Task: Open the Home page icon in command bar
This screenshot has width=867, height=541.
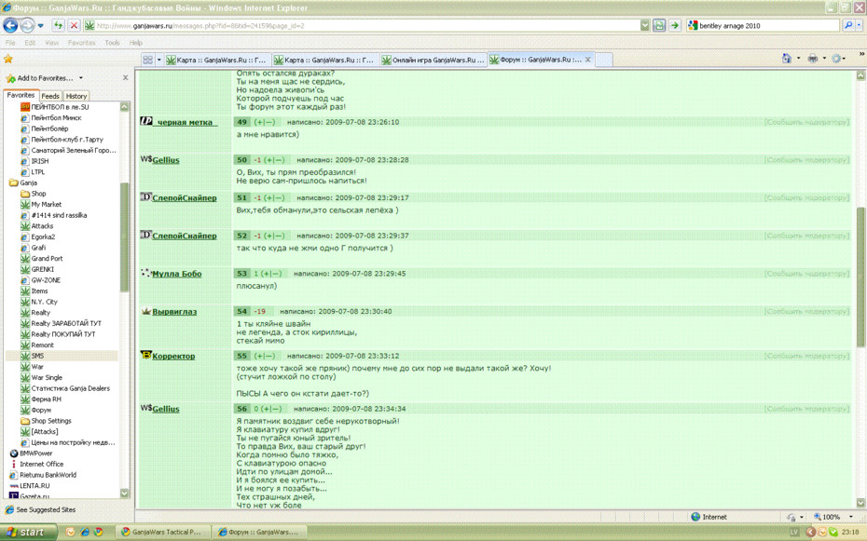Action: click(786, 59)
